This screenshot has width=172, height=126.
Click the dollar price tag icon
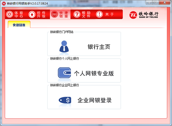(x=65, y=100)
